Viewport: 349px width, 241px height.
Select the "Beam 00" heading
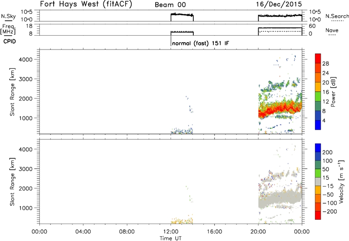[170, 5]
